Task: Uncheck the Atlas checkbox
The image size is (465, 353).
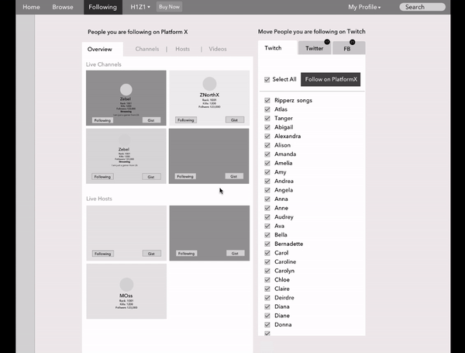Action: [267, 109]
